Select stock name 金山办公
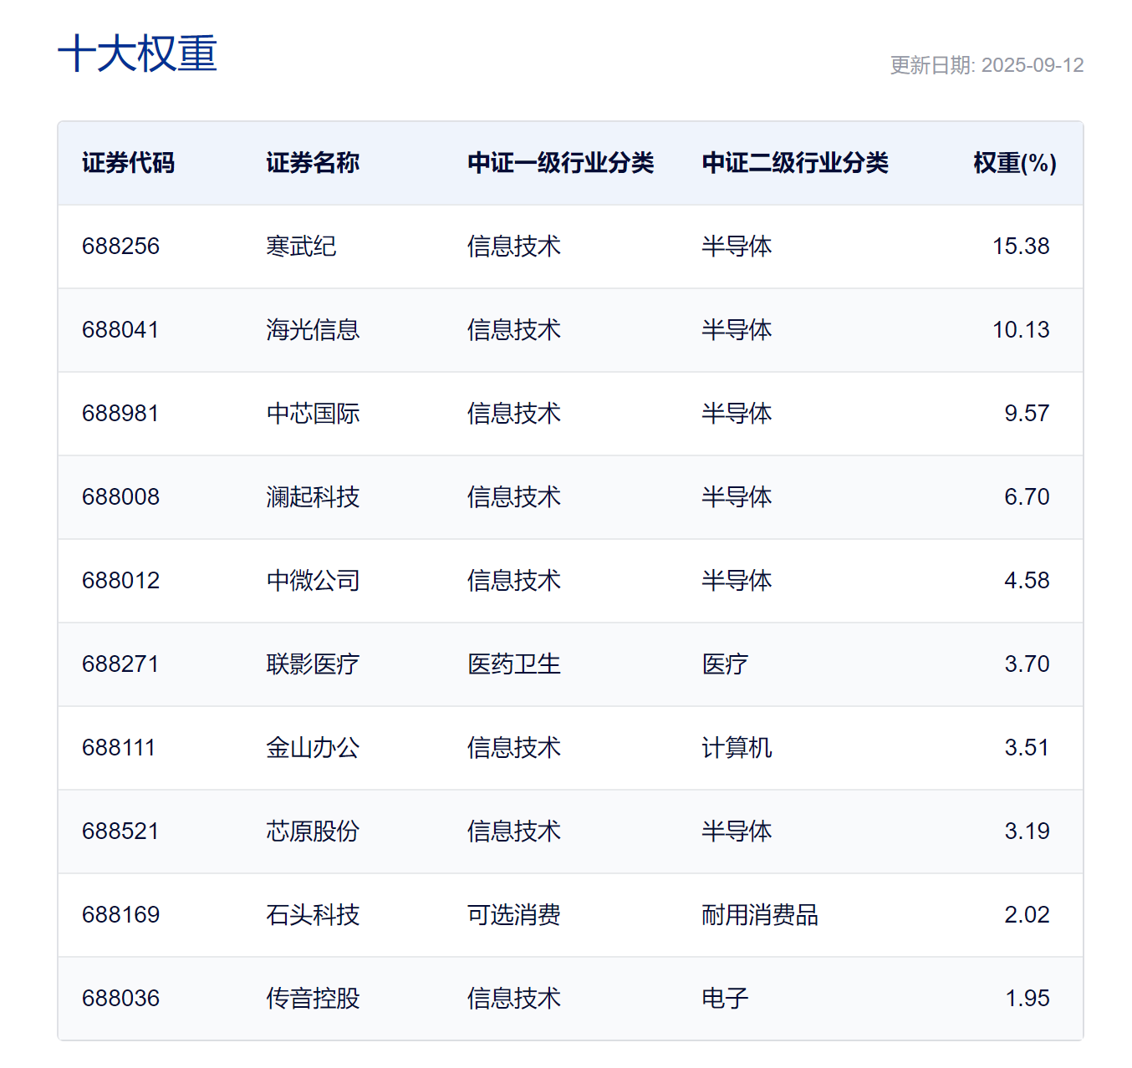This screenshot has height=1068, width=1132. click(313, 748)
